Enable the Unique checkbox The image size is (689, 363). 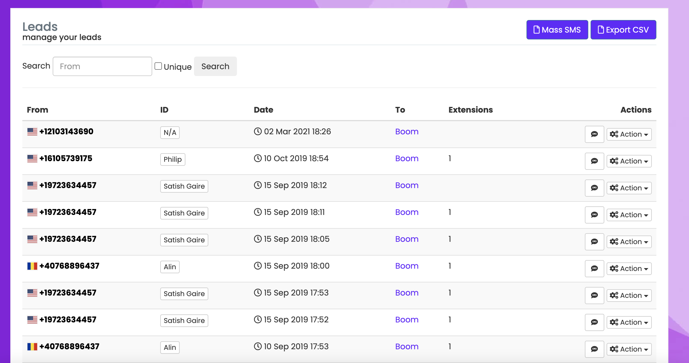pos(158,66)
